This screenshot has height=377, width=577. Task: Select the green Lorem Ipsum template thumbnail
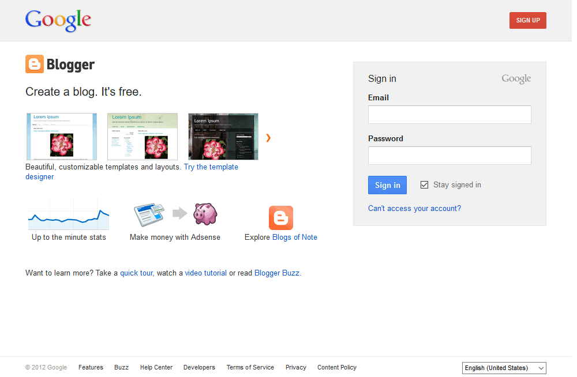tap(143, 137)
